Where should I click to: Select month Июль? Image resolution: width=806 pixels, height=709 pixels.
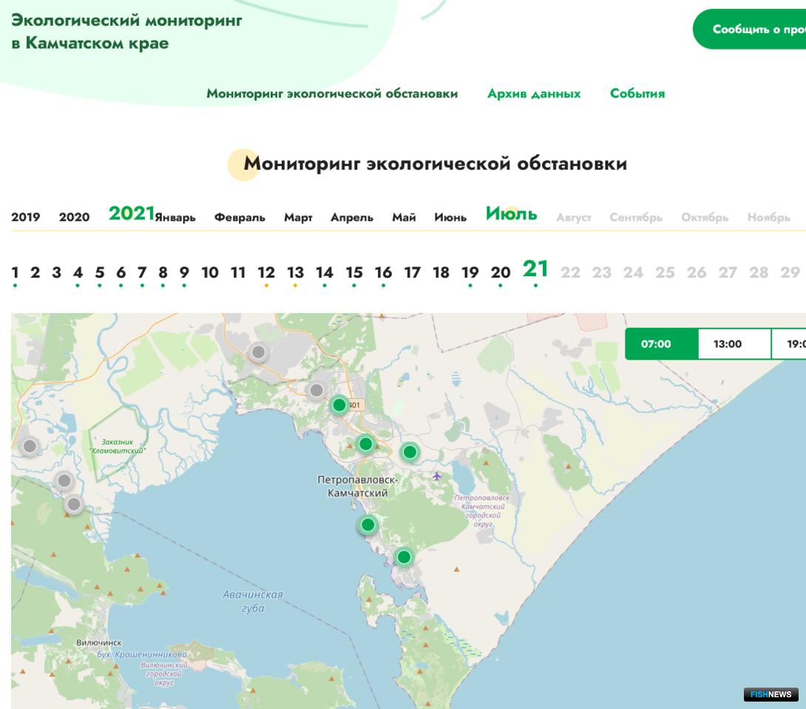coord(512,213)
